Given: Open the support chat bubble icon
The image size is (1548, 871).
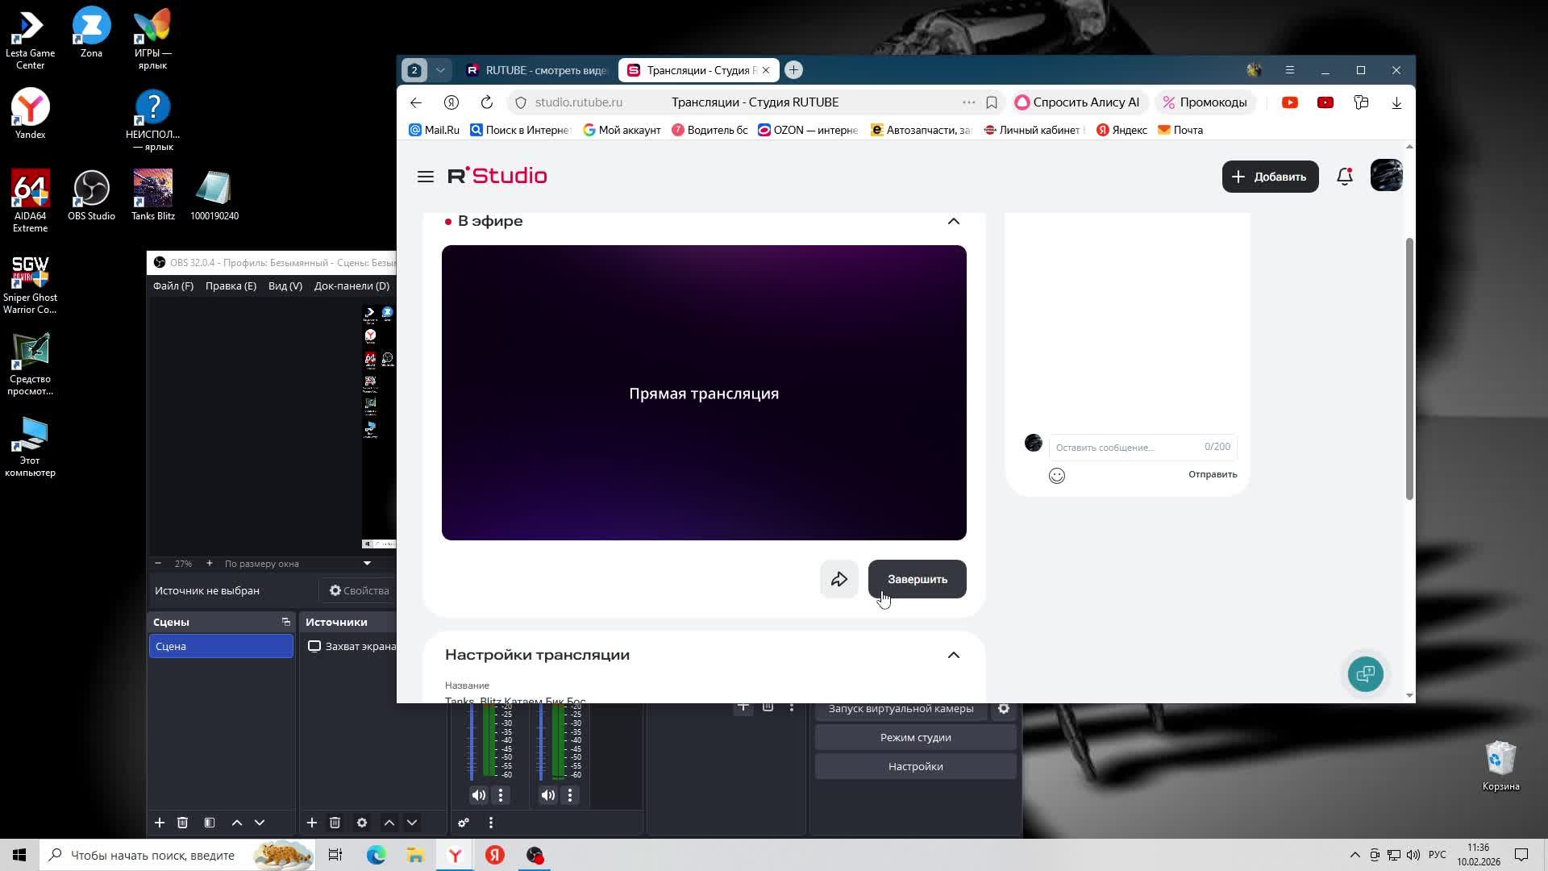Looking at the screenshot, I should 1365,674.
